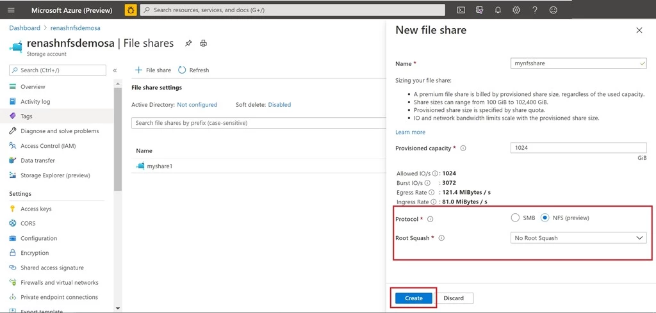Close the New file share panel
Screen dimensions: 656x313
[639, 30]
